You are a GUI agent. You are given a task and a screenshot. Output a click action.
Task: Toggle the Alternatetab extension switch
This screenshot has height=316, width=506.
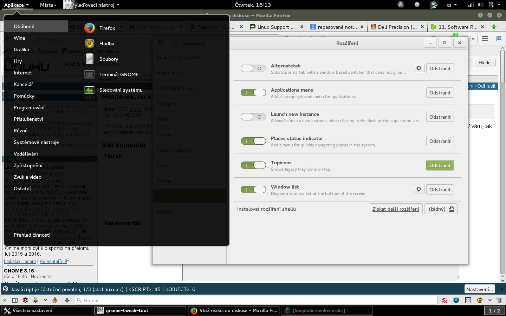[253, 68]
